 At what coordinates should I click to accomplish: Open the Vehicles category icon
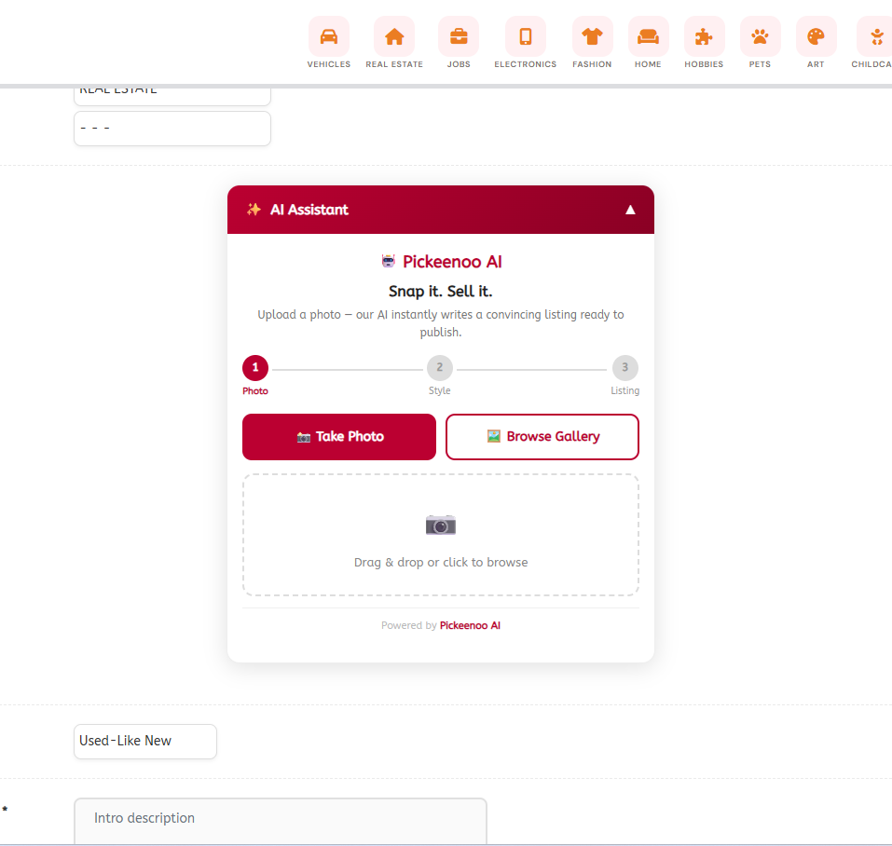(x=329, y=36)
